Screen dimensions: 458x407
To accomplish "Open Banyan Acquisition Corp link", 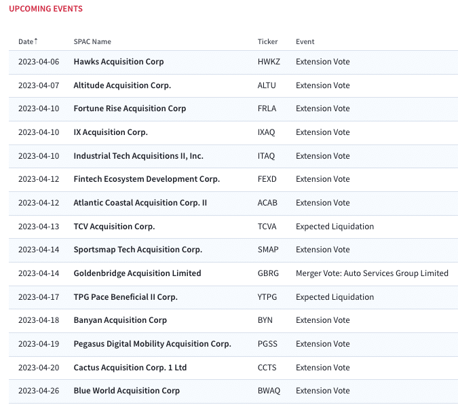I will (120, 320).
